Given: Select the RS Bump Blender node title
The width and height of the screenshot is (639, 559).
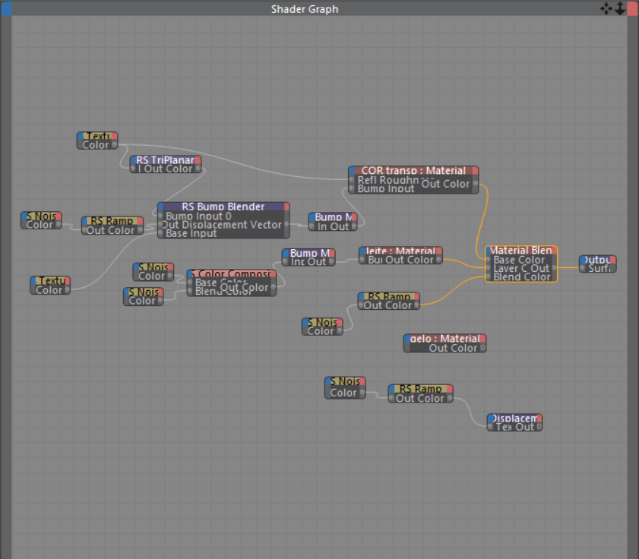Looking at the screenshot, I should tap(223, 207).
